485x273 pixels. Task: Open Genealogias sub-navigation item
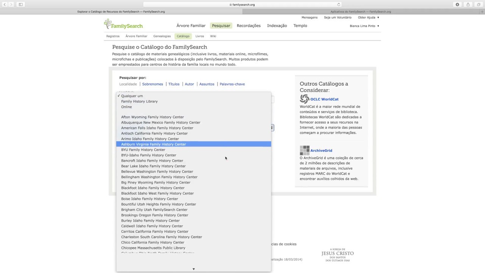(162, 36)
